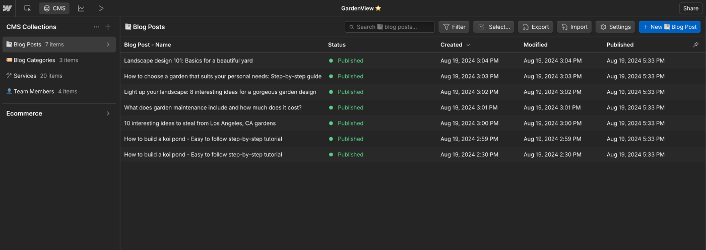Screen dimensions: 706x250
Task: Add a new CMS collection with plus icon
Action: pyautogui.click(x=108, y=27)
